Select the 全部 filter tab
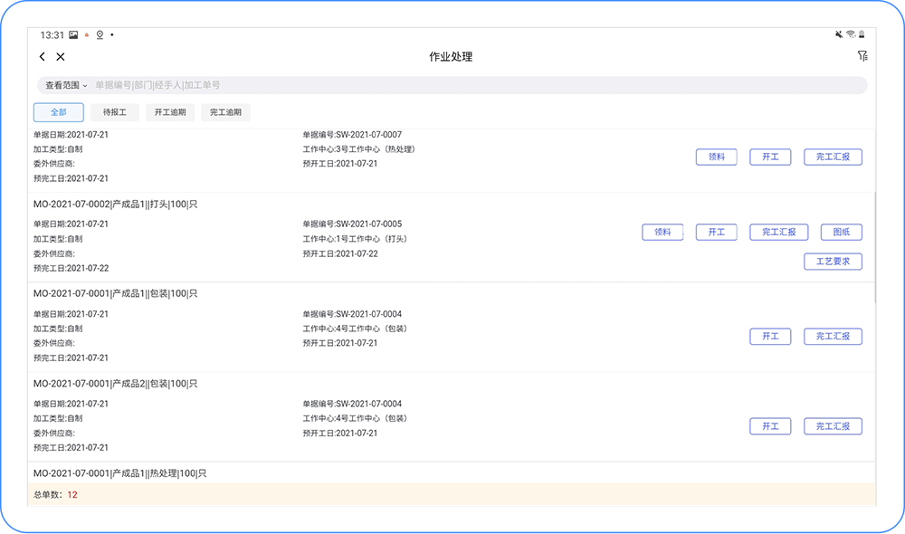This screenshot has height=534, width=905. 59,112
